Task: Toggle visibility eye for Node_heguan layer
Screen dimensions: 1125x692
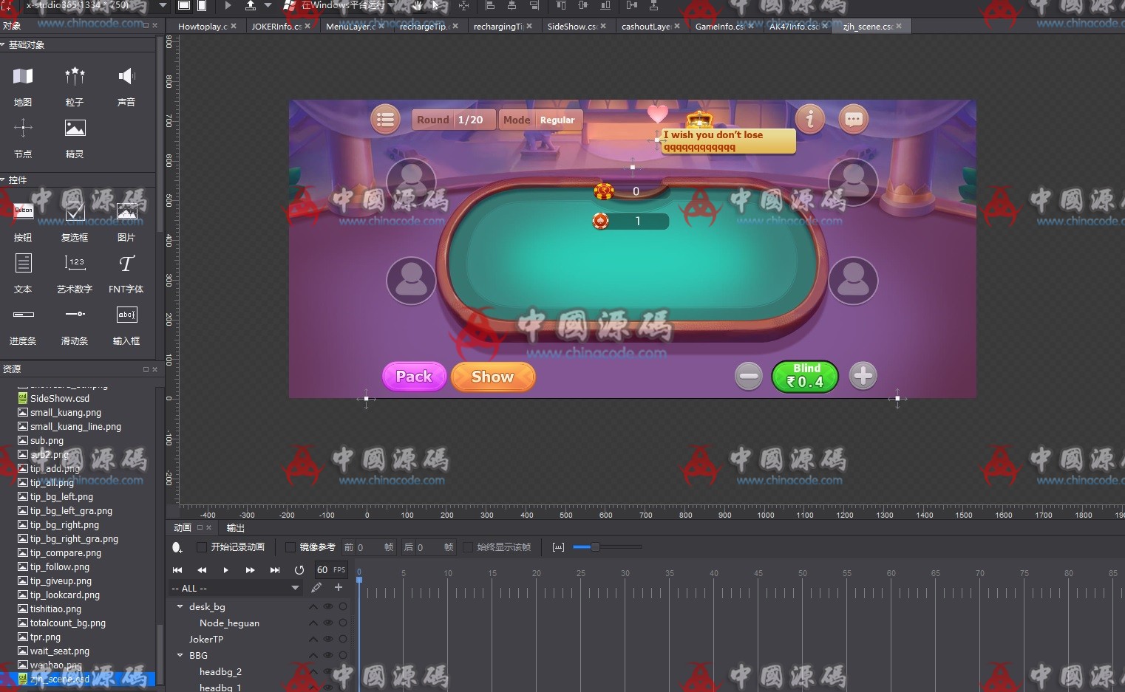Action: pos(327,623)
